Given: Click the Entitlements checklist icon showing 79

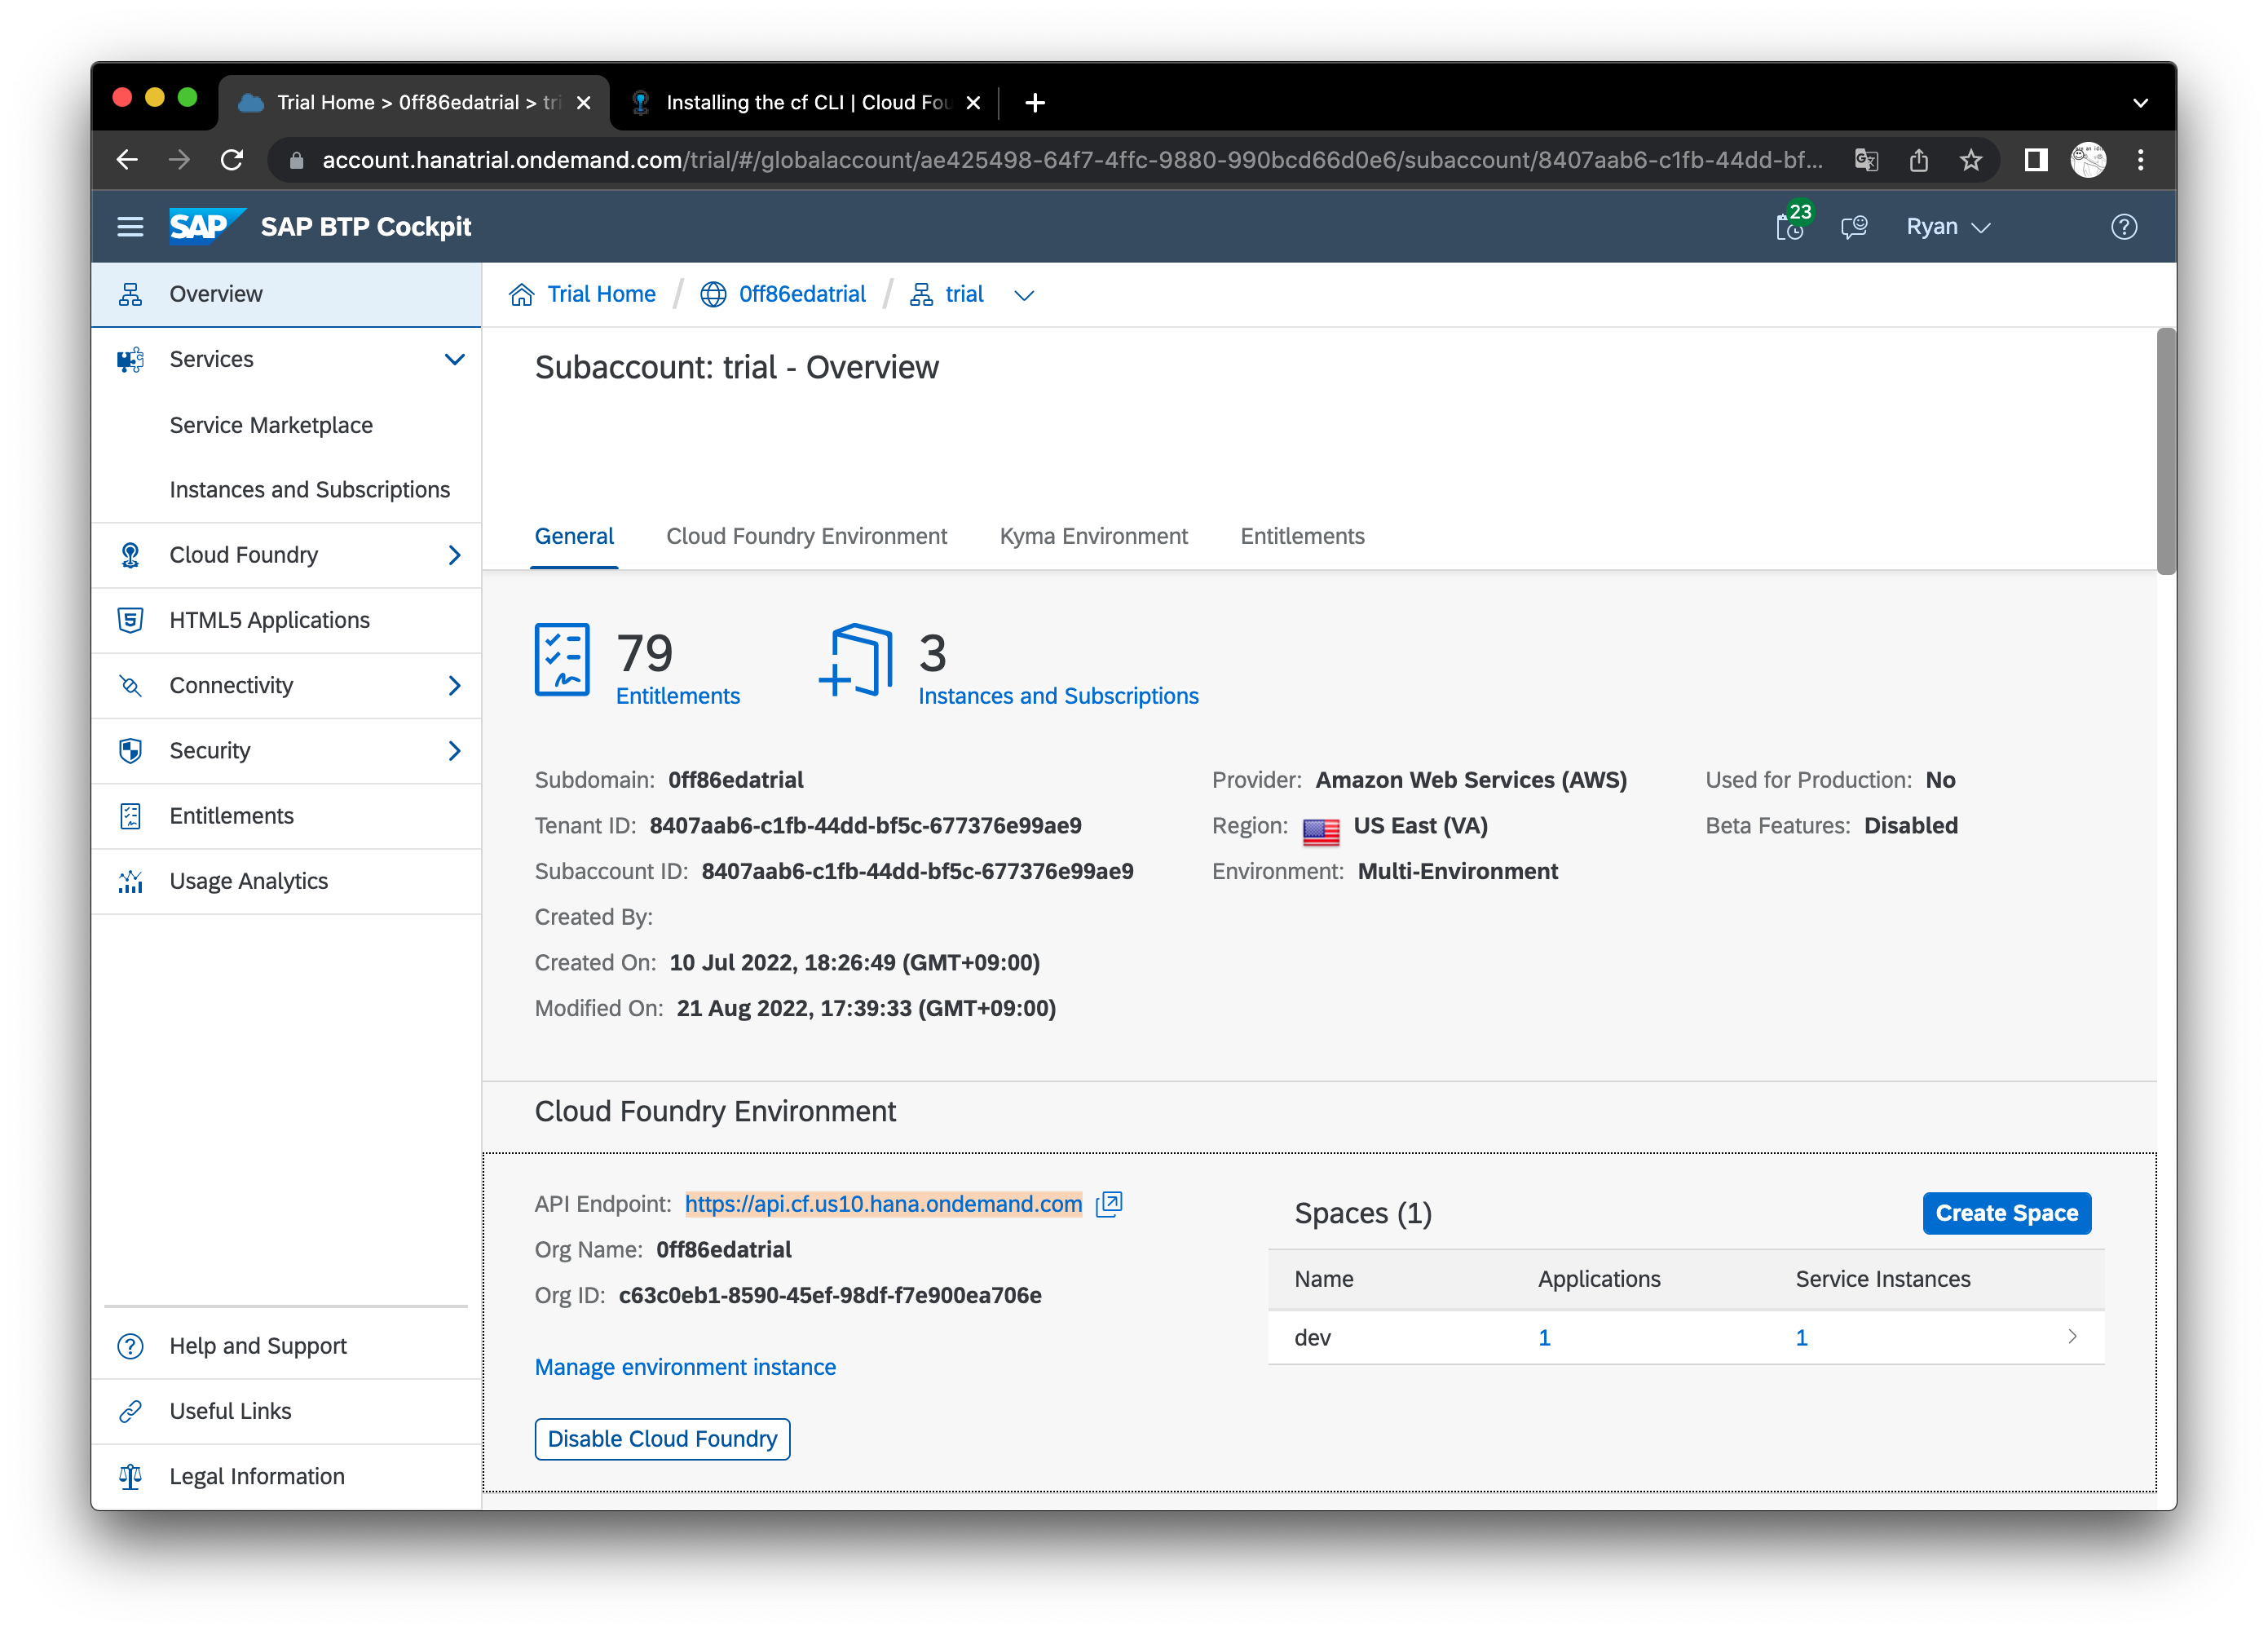Looking at the screenshot, I should click(x=562, y=660).
